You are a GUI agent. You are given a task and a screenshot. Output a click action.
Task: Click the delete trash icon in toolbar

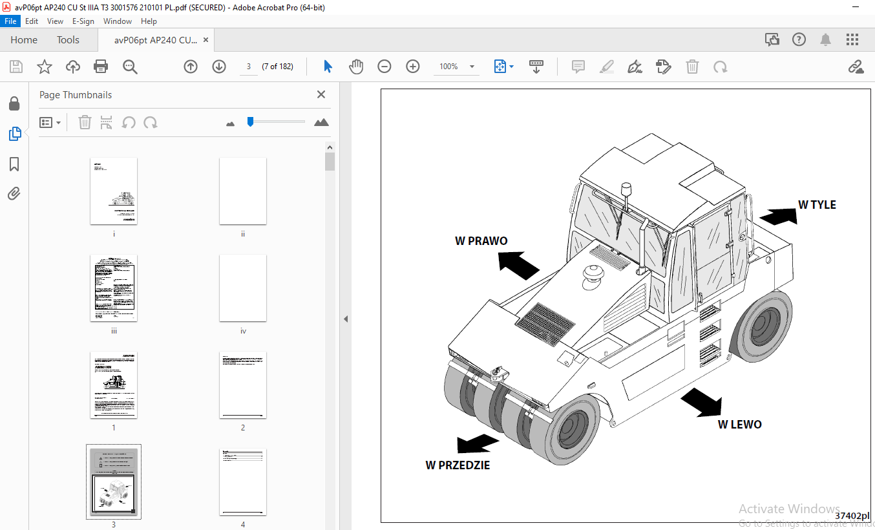[692, 67]
